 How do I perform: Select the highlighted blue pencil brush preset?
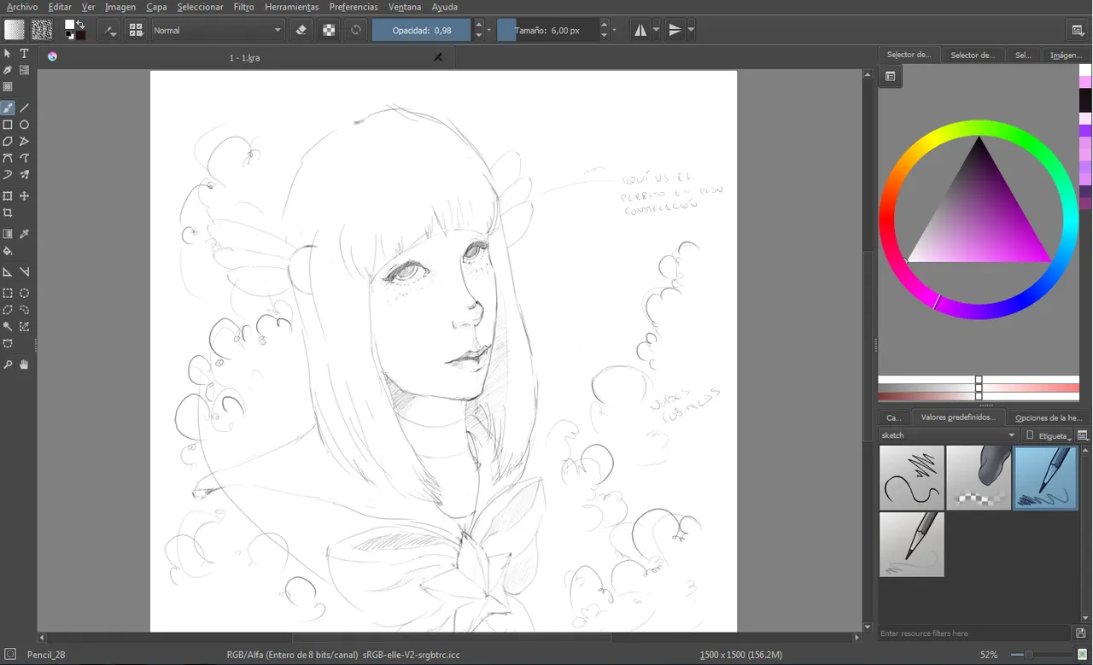tap(1046, 477)
